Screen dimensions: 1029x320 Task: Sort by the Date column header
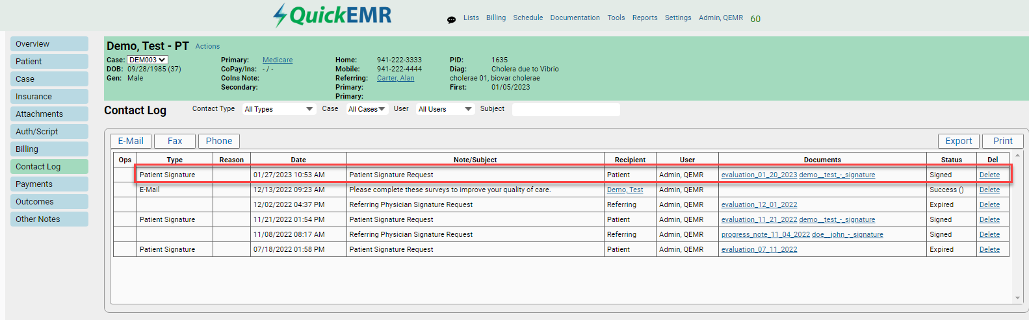pyautogui.click(x=298, y=160)
